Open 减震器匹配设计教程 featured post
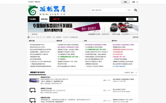Viewport: 166px width, 103px height. coord(119,47)
